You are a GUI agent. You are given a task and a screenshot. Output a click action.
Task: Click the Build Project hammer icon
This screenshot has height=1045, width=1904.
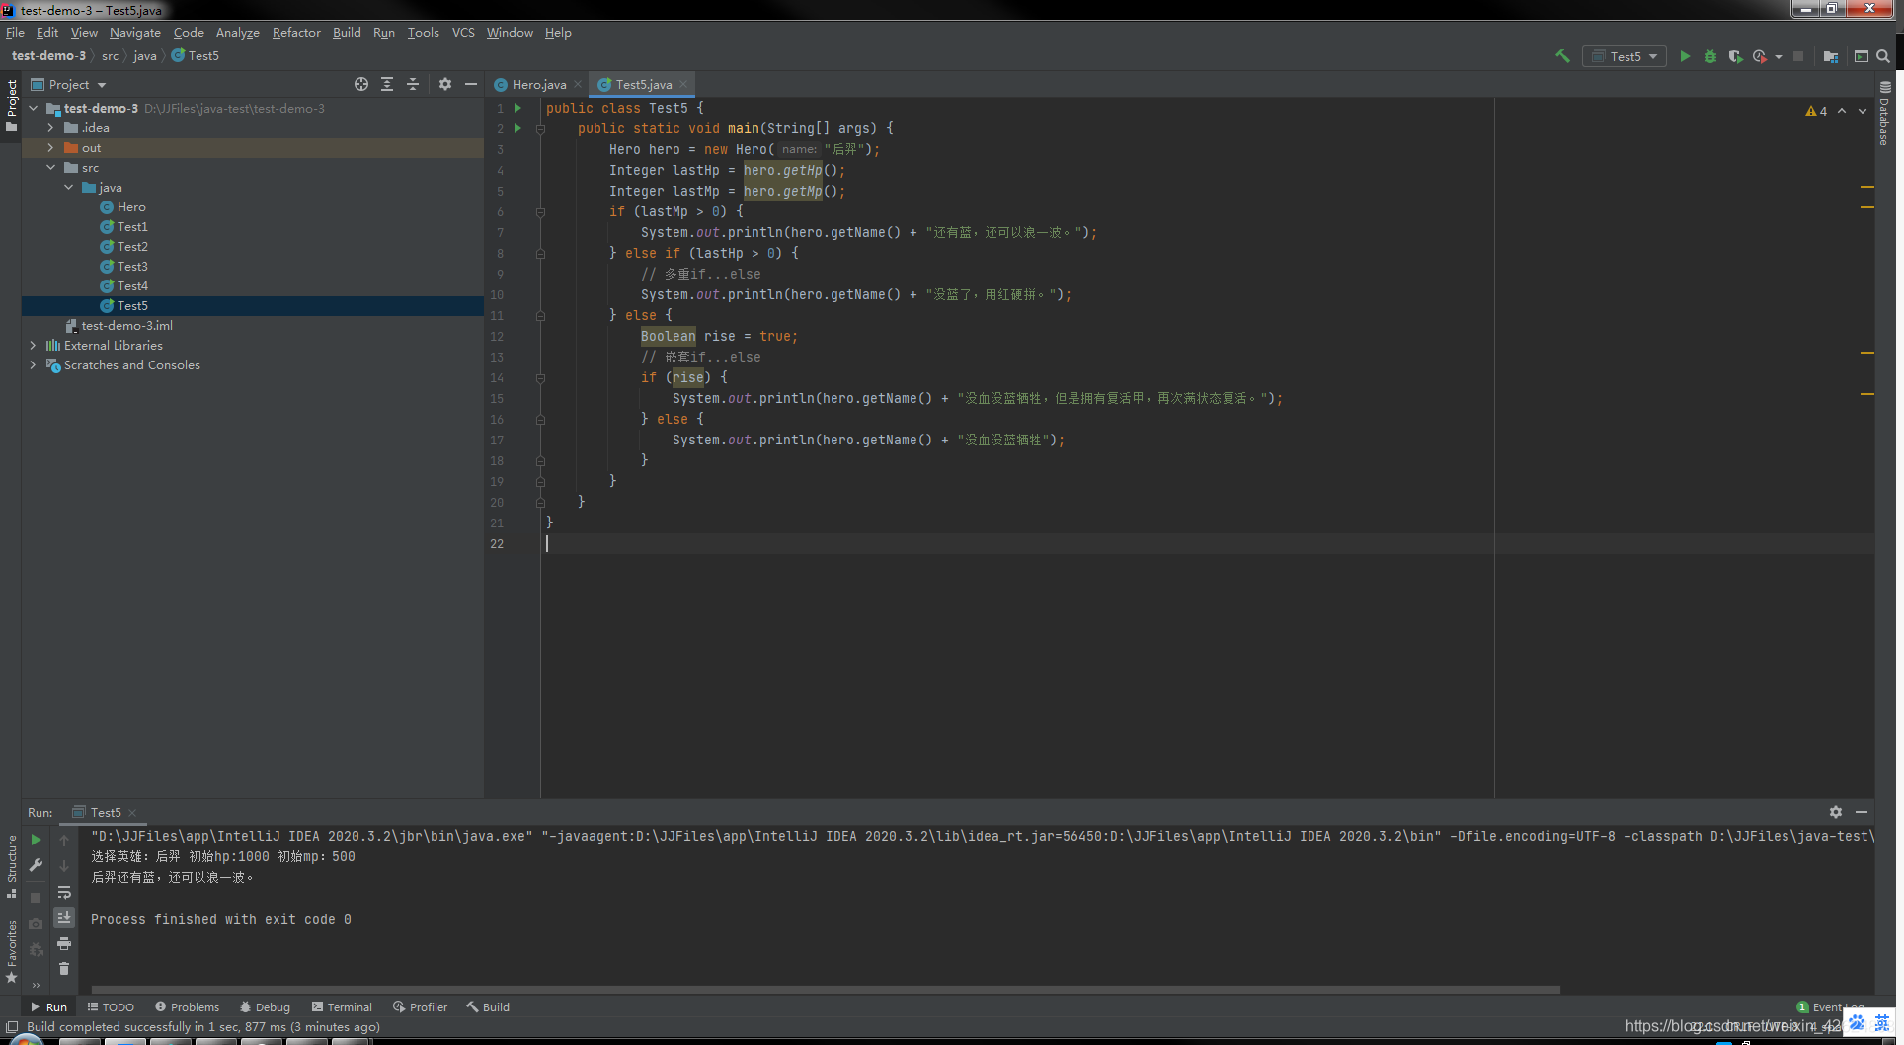[1562, 56]
